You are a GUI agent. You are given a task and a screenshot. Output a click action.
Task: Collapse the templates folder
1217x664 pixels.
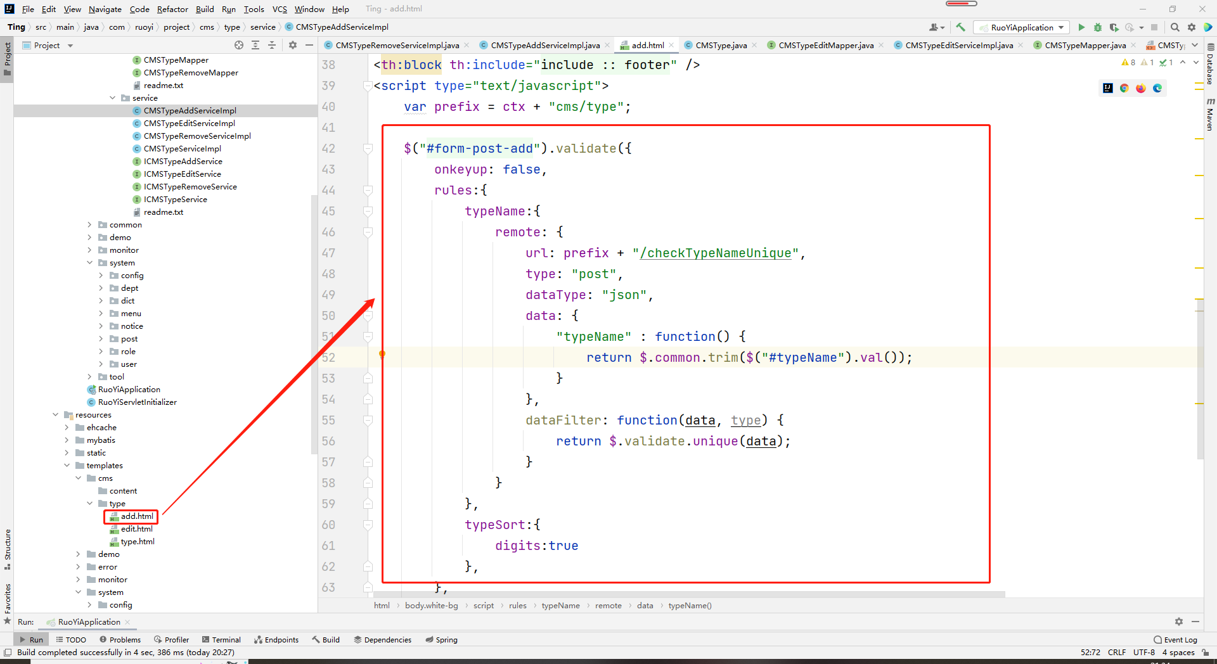tap(67, 465)
